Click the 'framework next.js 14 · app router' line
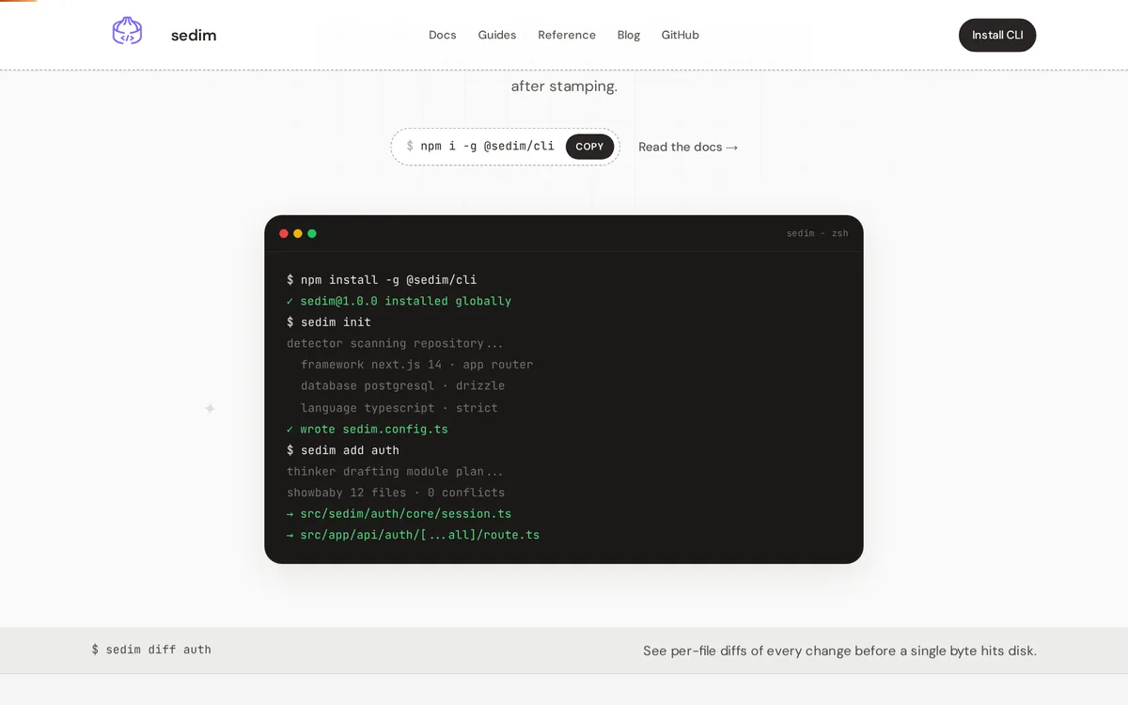 click(x=416, y=365)
